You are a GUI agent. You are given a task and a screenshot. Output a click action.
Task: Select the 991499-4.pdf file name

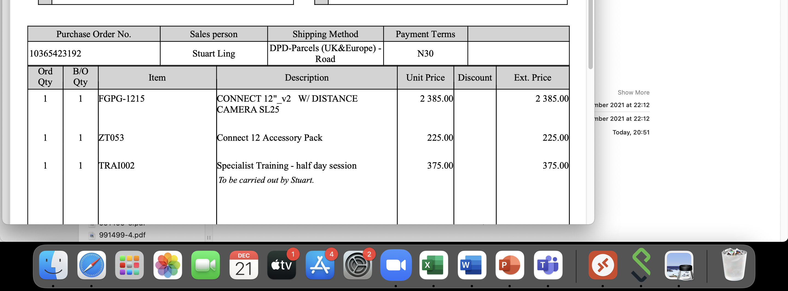[122, 235]
